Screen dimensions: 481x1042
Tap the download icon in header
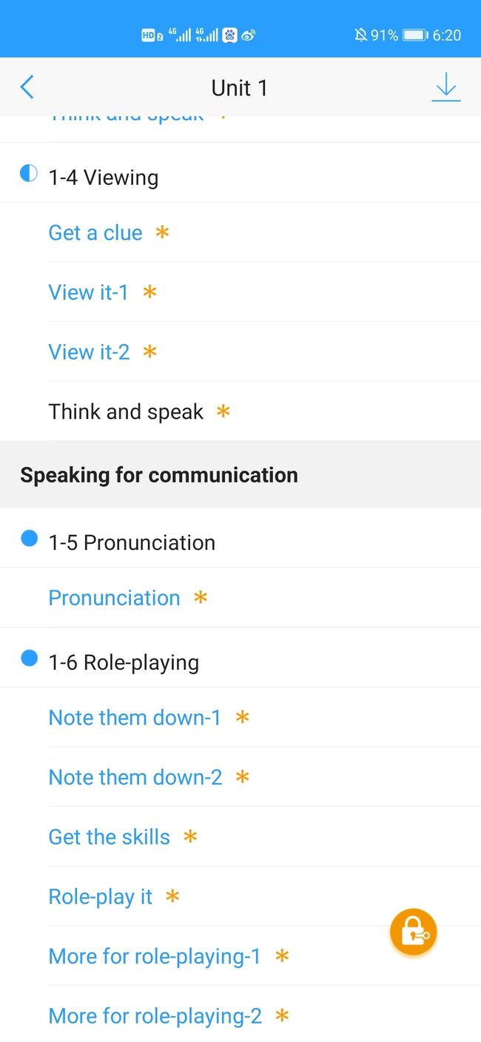(445, 87)
